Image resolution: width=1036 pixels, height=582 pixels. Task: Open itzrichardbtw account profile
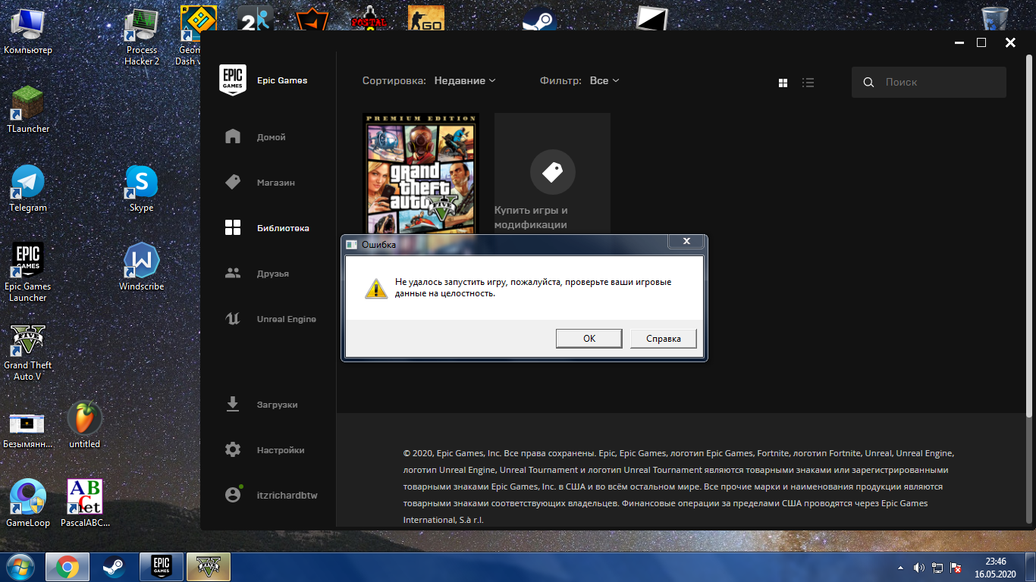pyautogui.click(x=271, y=496)
